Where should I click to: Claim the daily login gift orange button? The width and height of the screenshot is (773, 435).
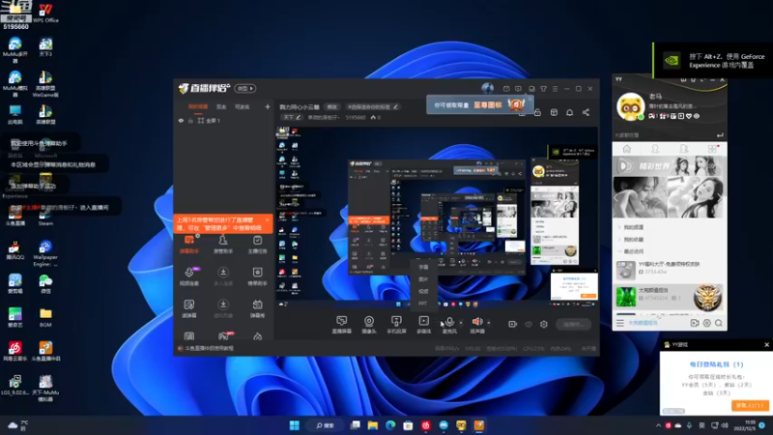(x=750, y=405)
